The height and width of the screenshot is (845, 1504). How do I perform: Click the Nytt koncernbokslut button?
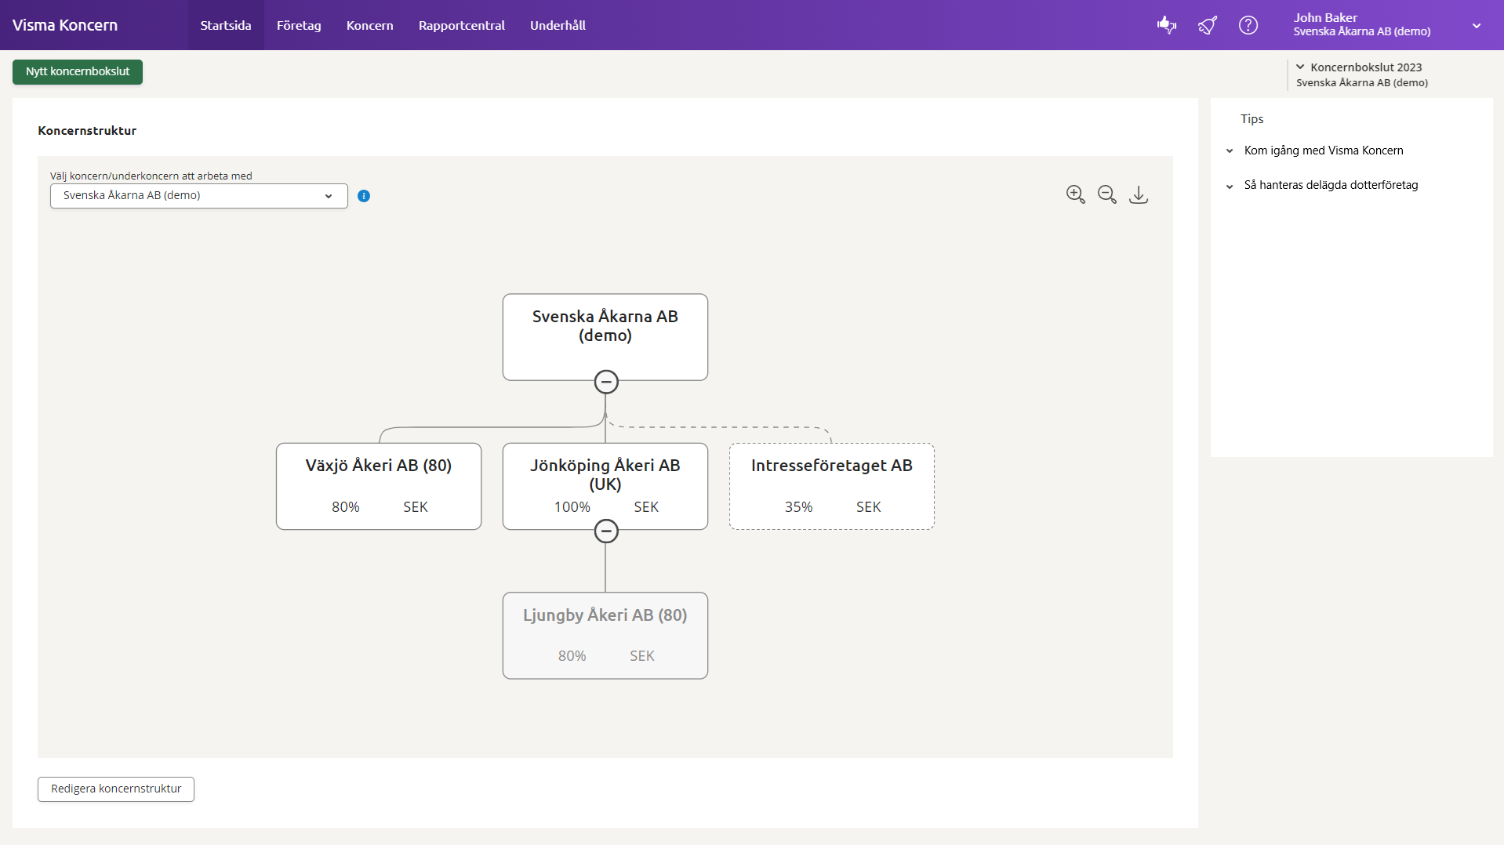(78, 72)
